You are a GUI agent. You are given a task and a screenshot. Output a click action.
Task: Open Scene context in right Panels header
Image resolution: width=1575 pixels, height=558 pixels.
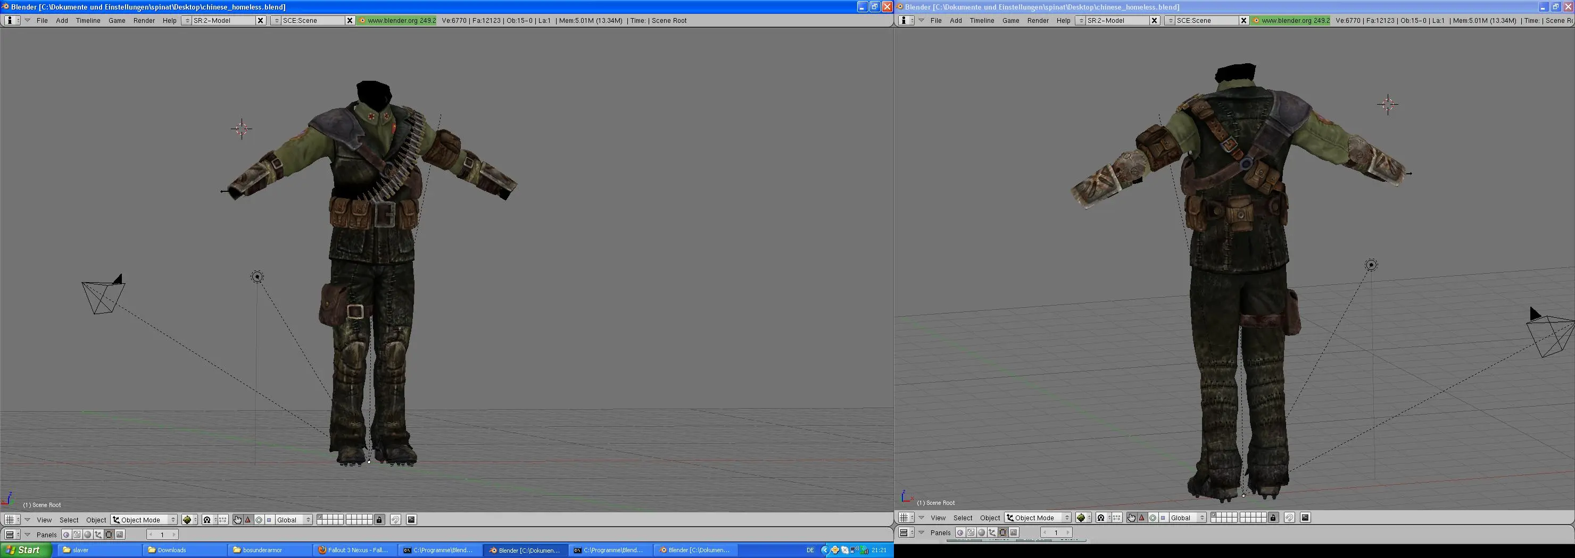pos(1014,532)
